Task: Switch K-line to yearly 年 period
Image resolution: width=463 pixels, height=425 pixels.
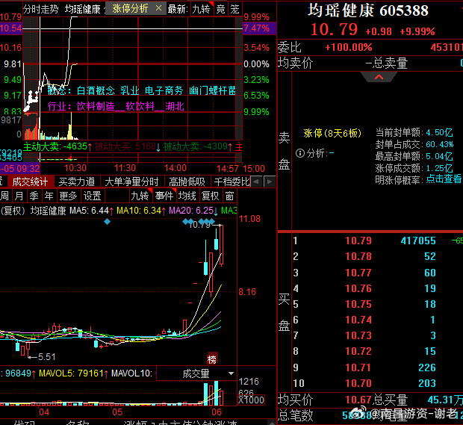Action: tap(49, 196)
